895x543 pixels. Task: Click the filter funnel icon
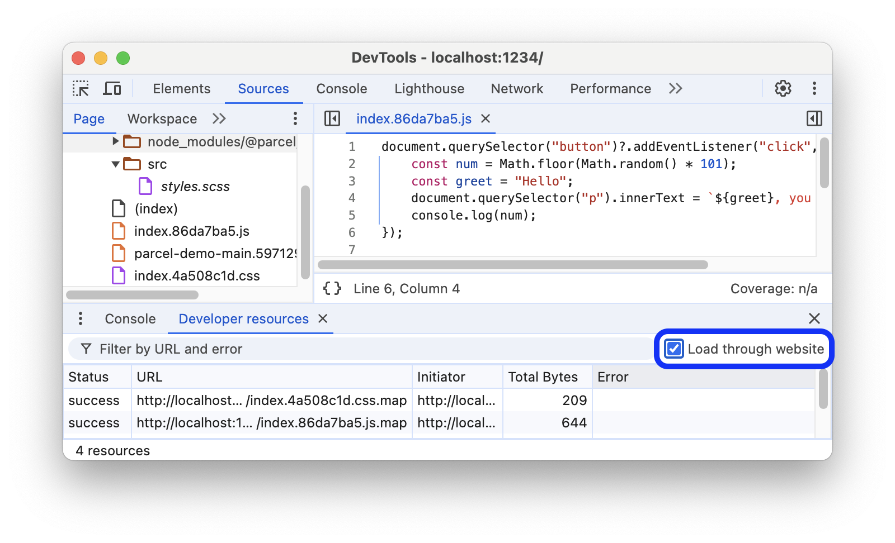pyautogui.click(x=86, y=349)
